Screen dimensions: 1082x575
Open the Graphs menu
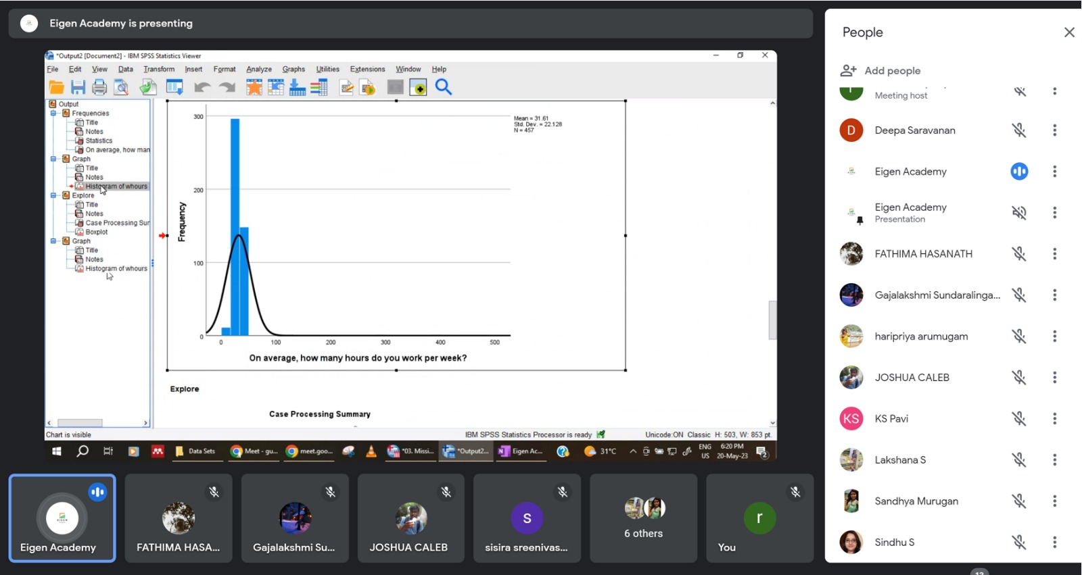[x=293, y=70]
